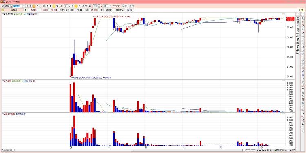Switch to the 1-minute interval button
This screenshot has width=306, height=153.
click(x=72, y=6)
